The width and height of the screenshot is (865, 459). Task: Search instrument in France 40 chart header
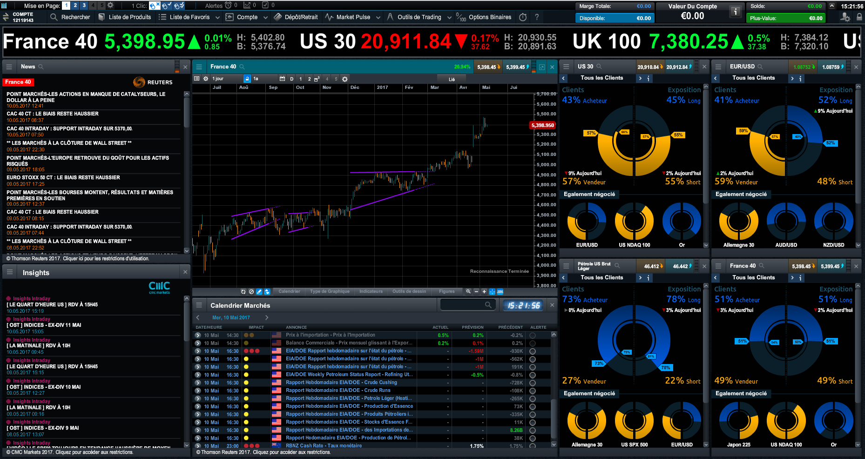(x=242, y=67)
